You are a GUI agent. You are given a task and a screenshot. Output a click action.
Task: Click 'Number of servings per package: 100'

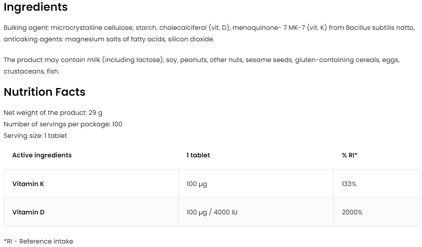click(x=63, y=124)
